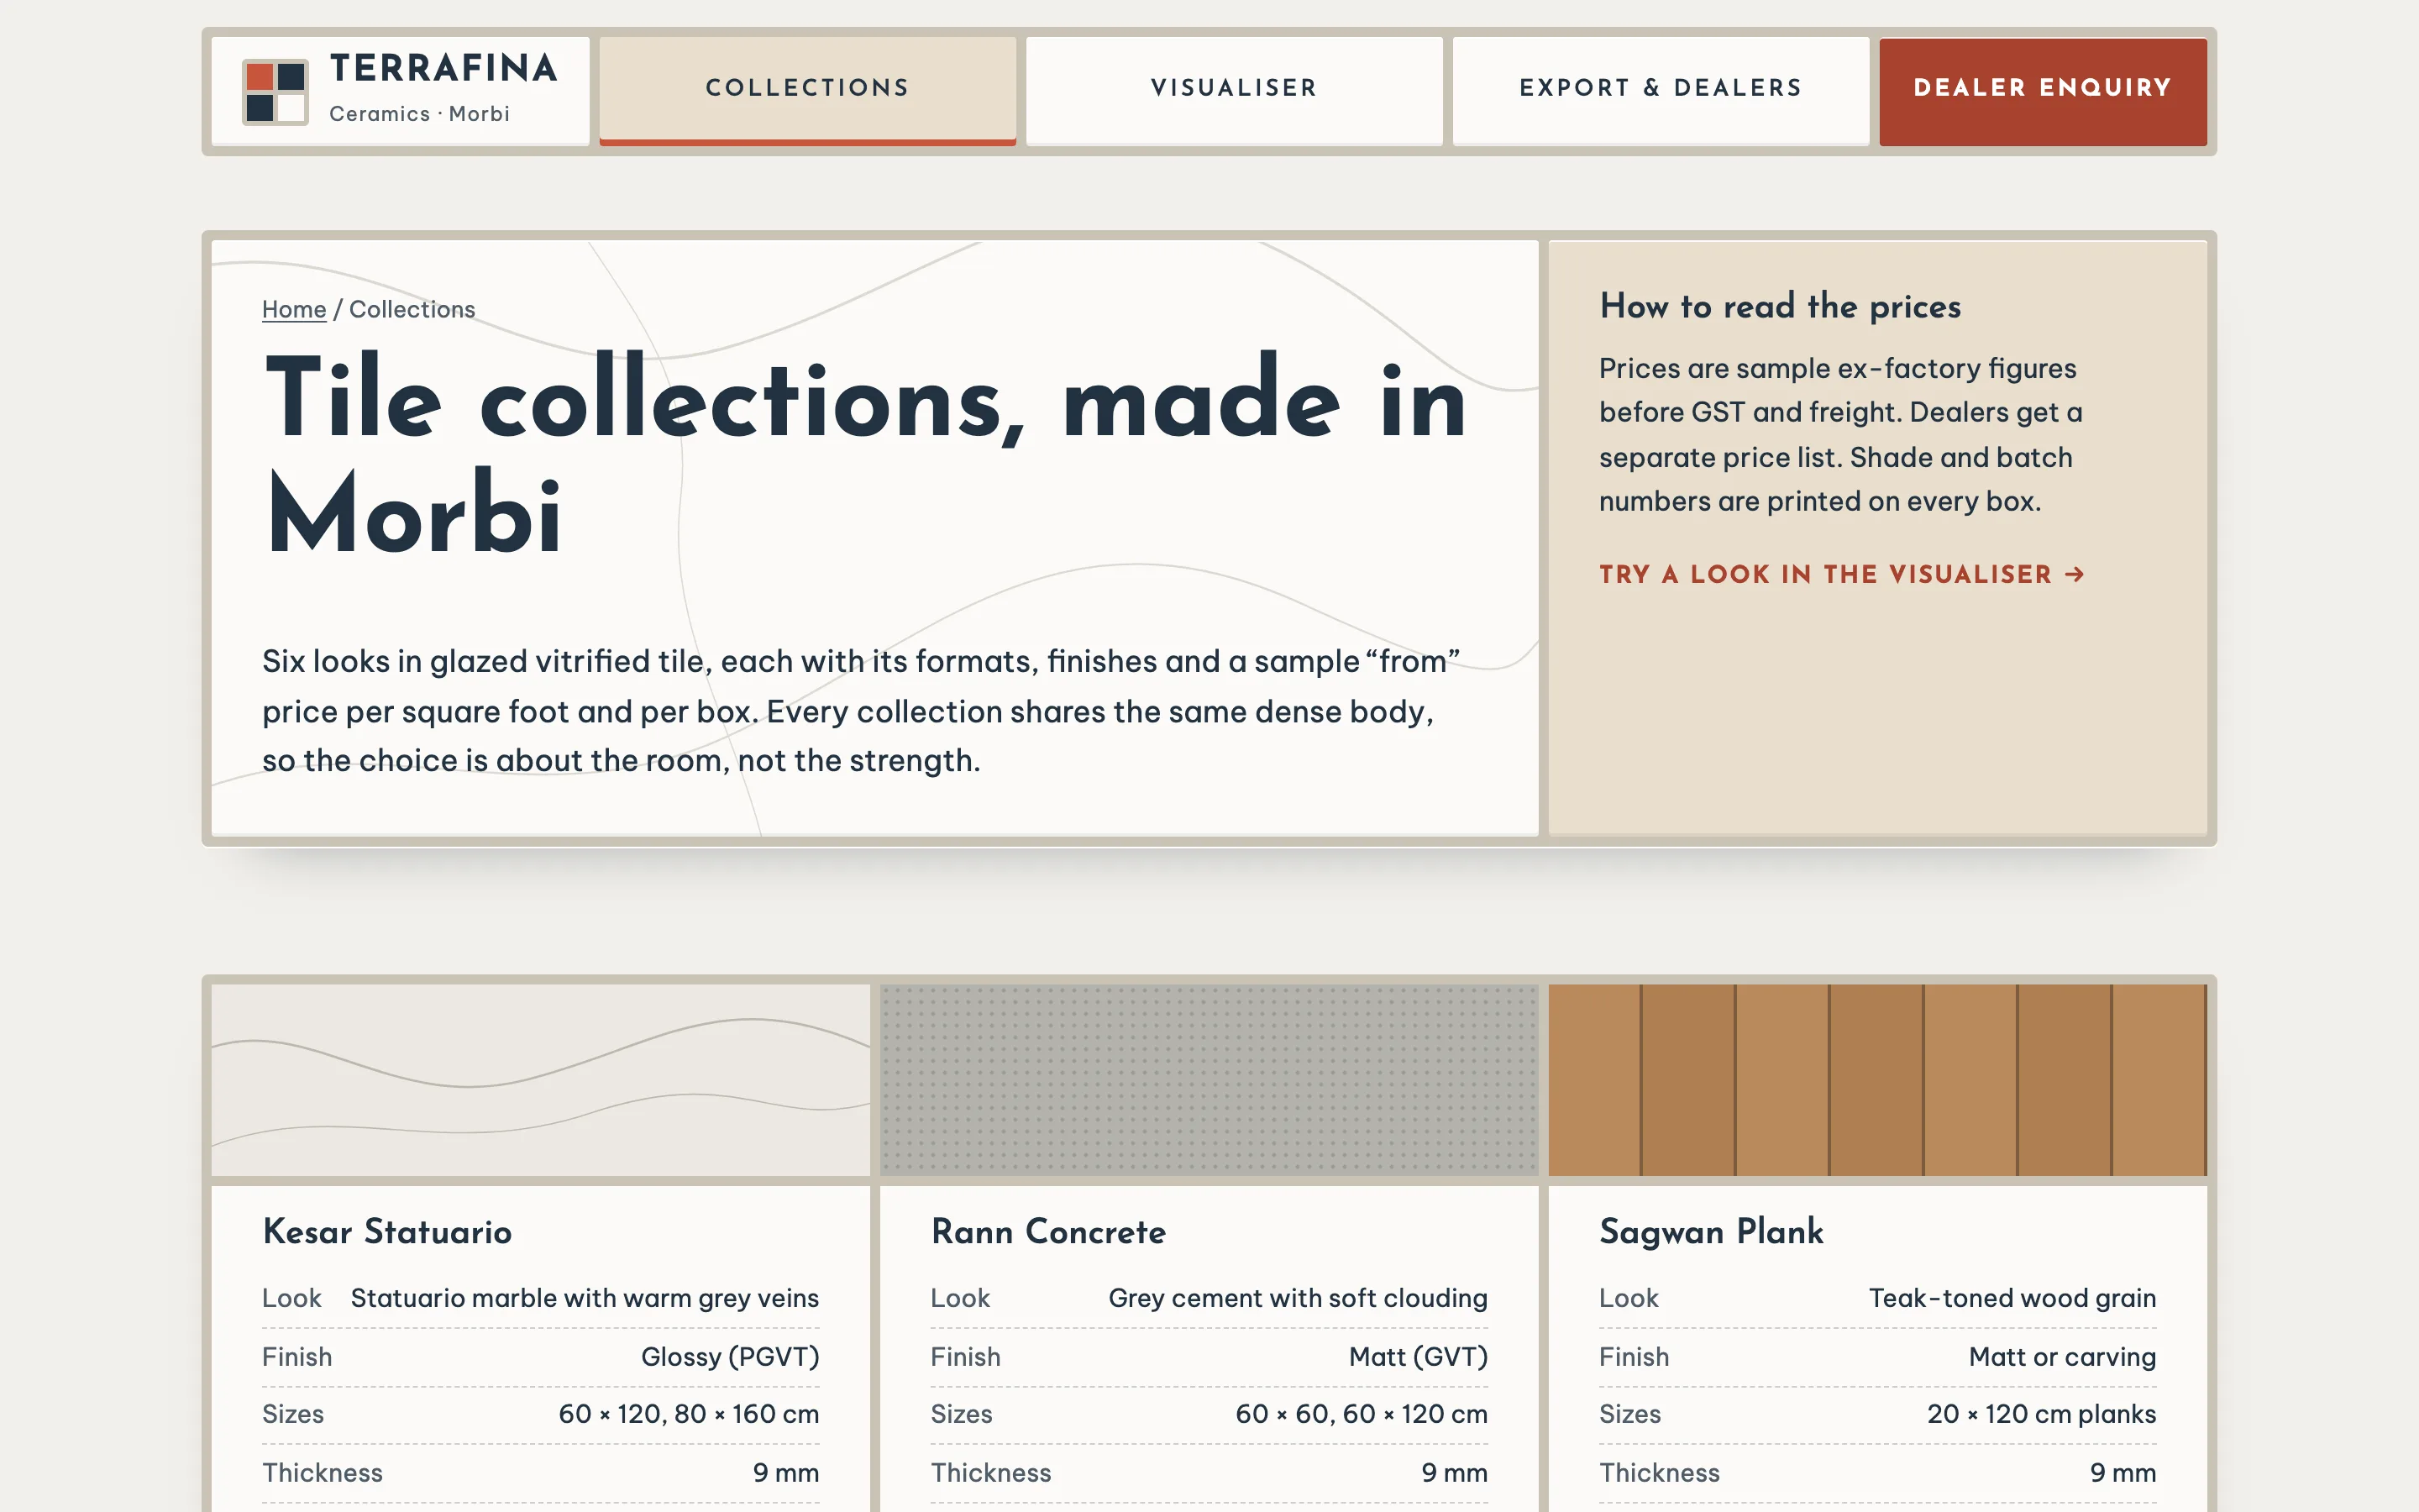Click the 'Glossy (PGVT)' finish value
2419x1512 pixels.
coord(730,1357)
